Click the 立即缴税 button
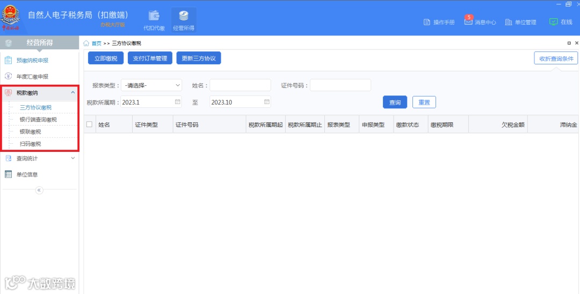The image size is (580, 294). [x=106, y=58]
